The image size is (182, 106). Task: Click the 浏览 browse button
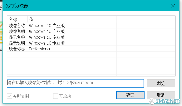pos(161,83)
